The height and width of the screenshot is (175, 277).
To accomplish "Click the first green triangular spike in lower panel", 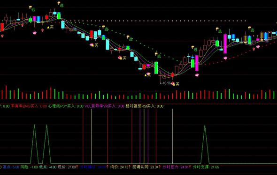I will 34,144.
